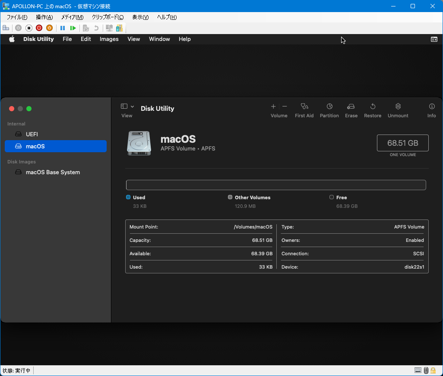Viewport: 443px width, 376px height.
Task: Open 表示(V) menu
Action: point(140,17)
